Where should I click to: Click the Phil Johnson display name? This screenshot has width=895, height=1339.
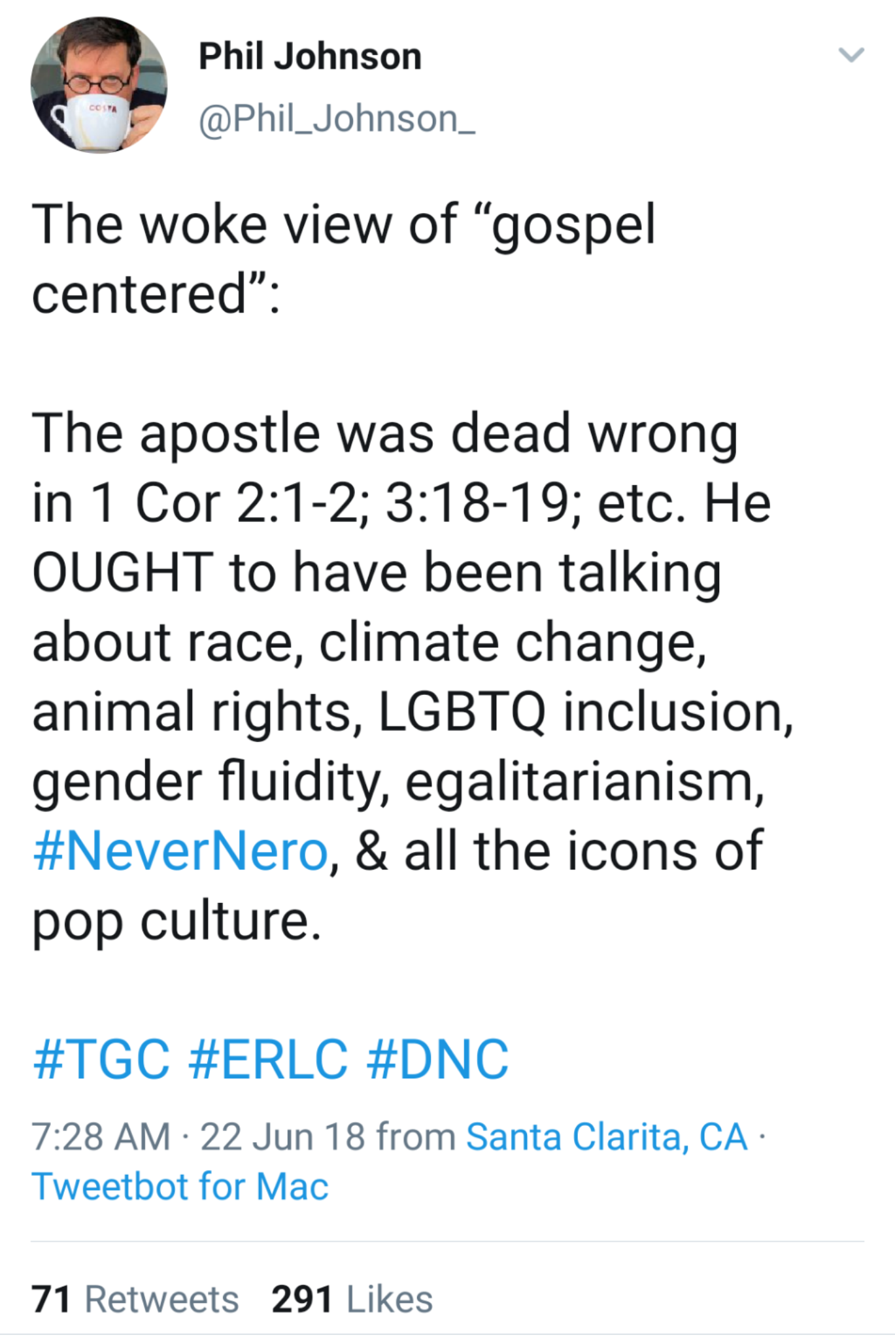[x=310, y=56]
